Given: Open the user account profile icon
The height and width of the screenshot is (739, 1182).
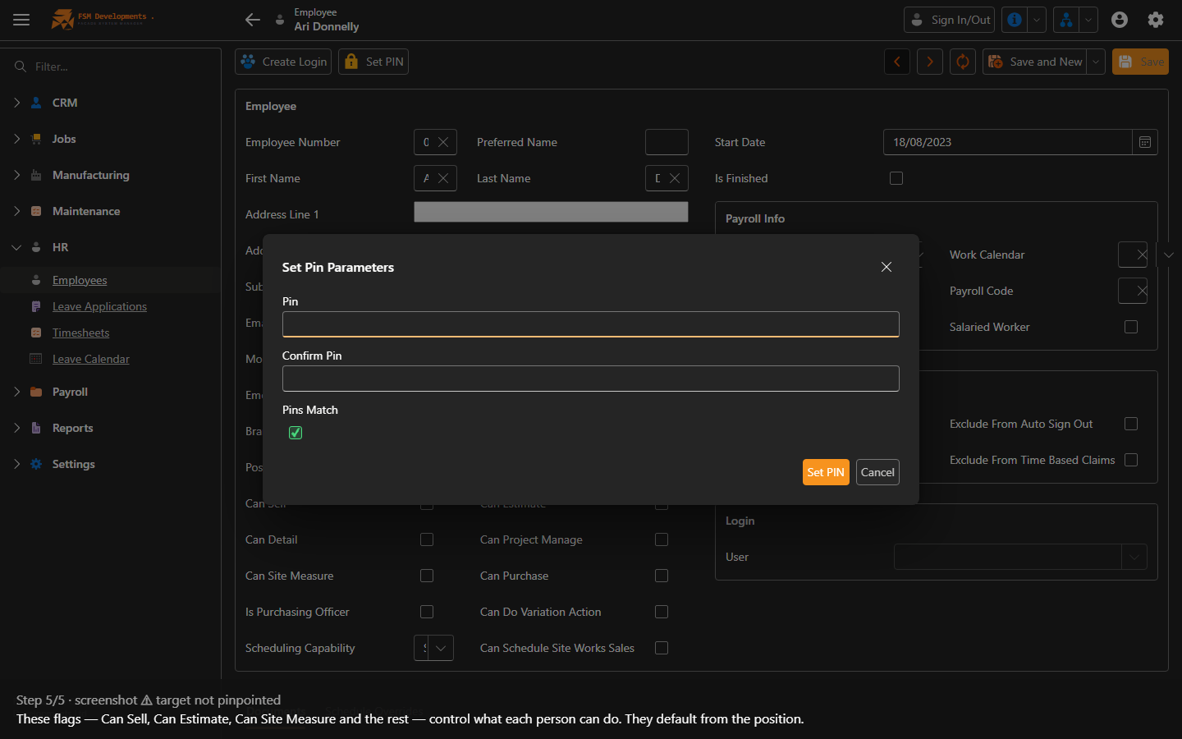Looking at the screenshot, I should [1120, 20].
